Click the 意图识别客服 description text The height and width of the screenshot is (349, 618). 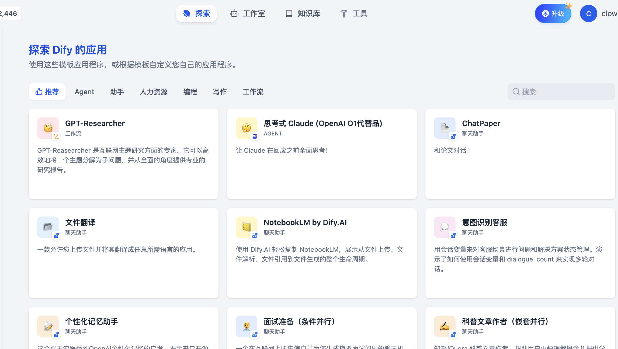click(518, 259)
